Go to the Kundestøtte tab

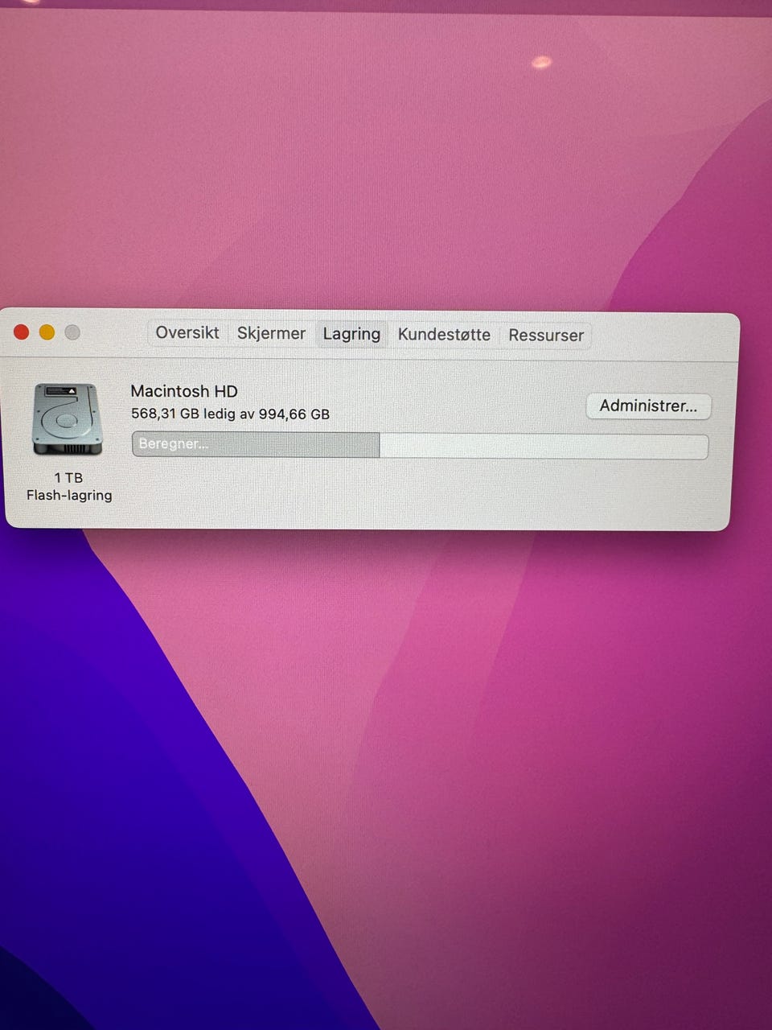coord(444,335)
